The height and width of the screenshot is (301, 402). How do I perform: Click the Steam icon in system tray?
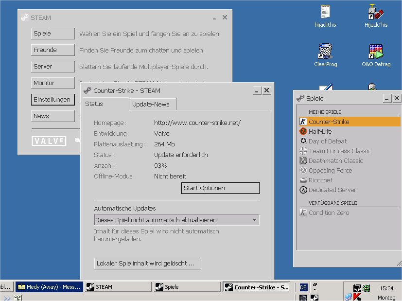(x=357, y=288)
